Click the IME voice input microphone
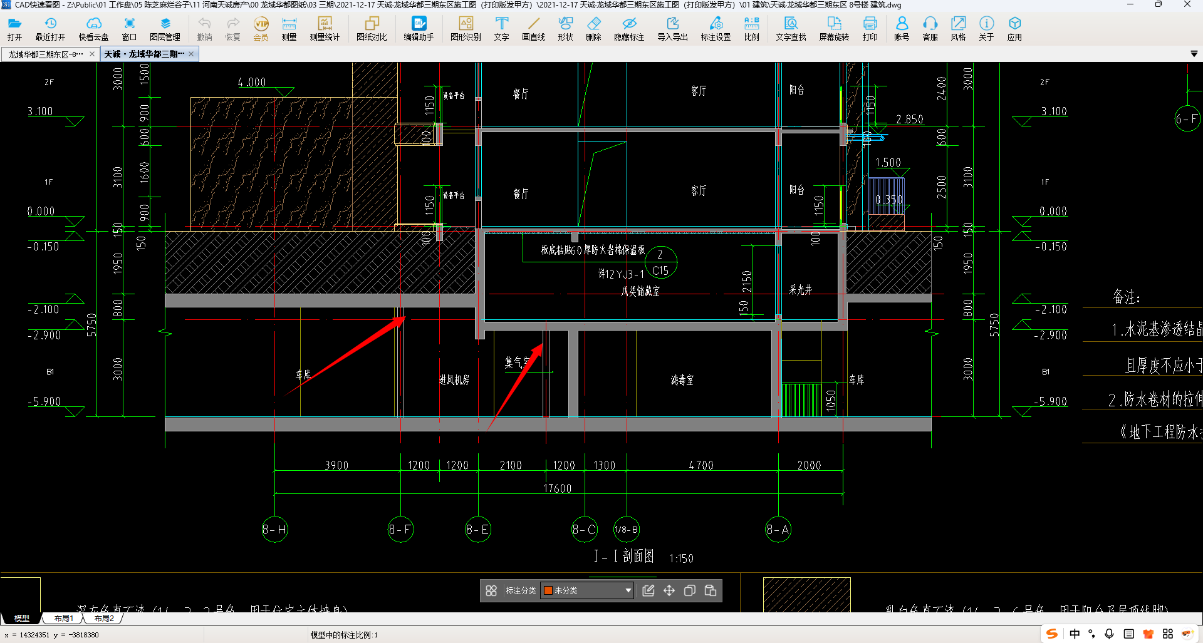 pyautogui.click(x=1110, y=634)
